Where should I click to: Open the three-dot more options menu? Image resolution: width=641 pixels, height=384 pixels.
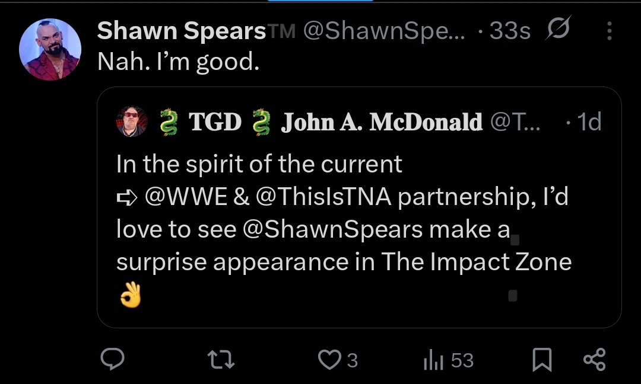[610, 31]
